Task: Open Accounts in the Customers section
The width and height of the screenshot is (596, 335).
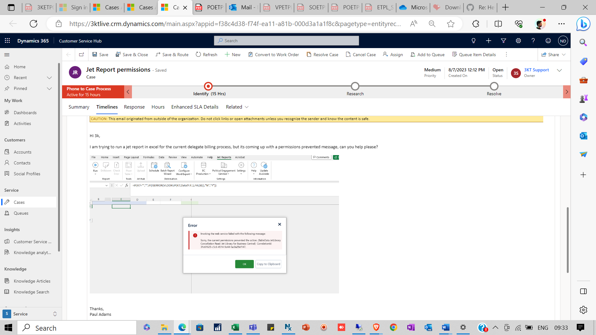Action: click(x=22, y=152)
